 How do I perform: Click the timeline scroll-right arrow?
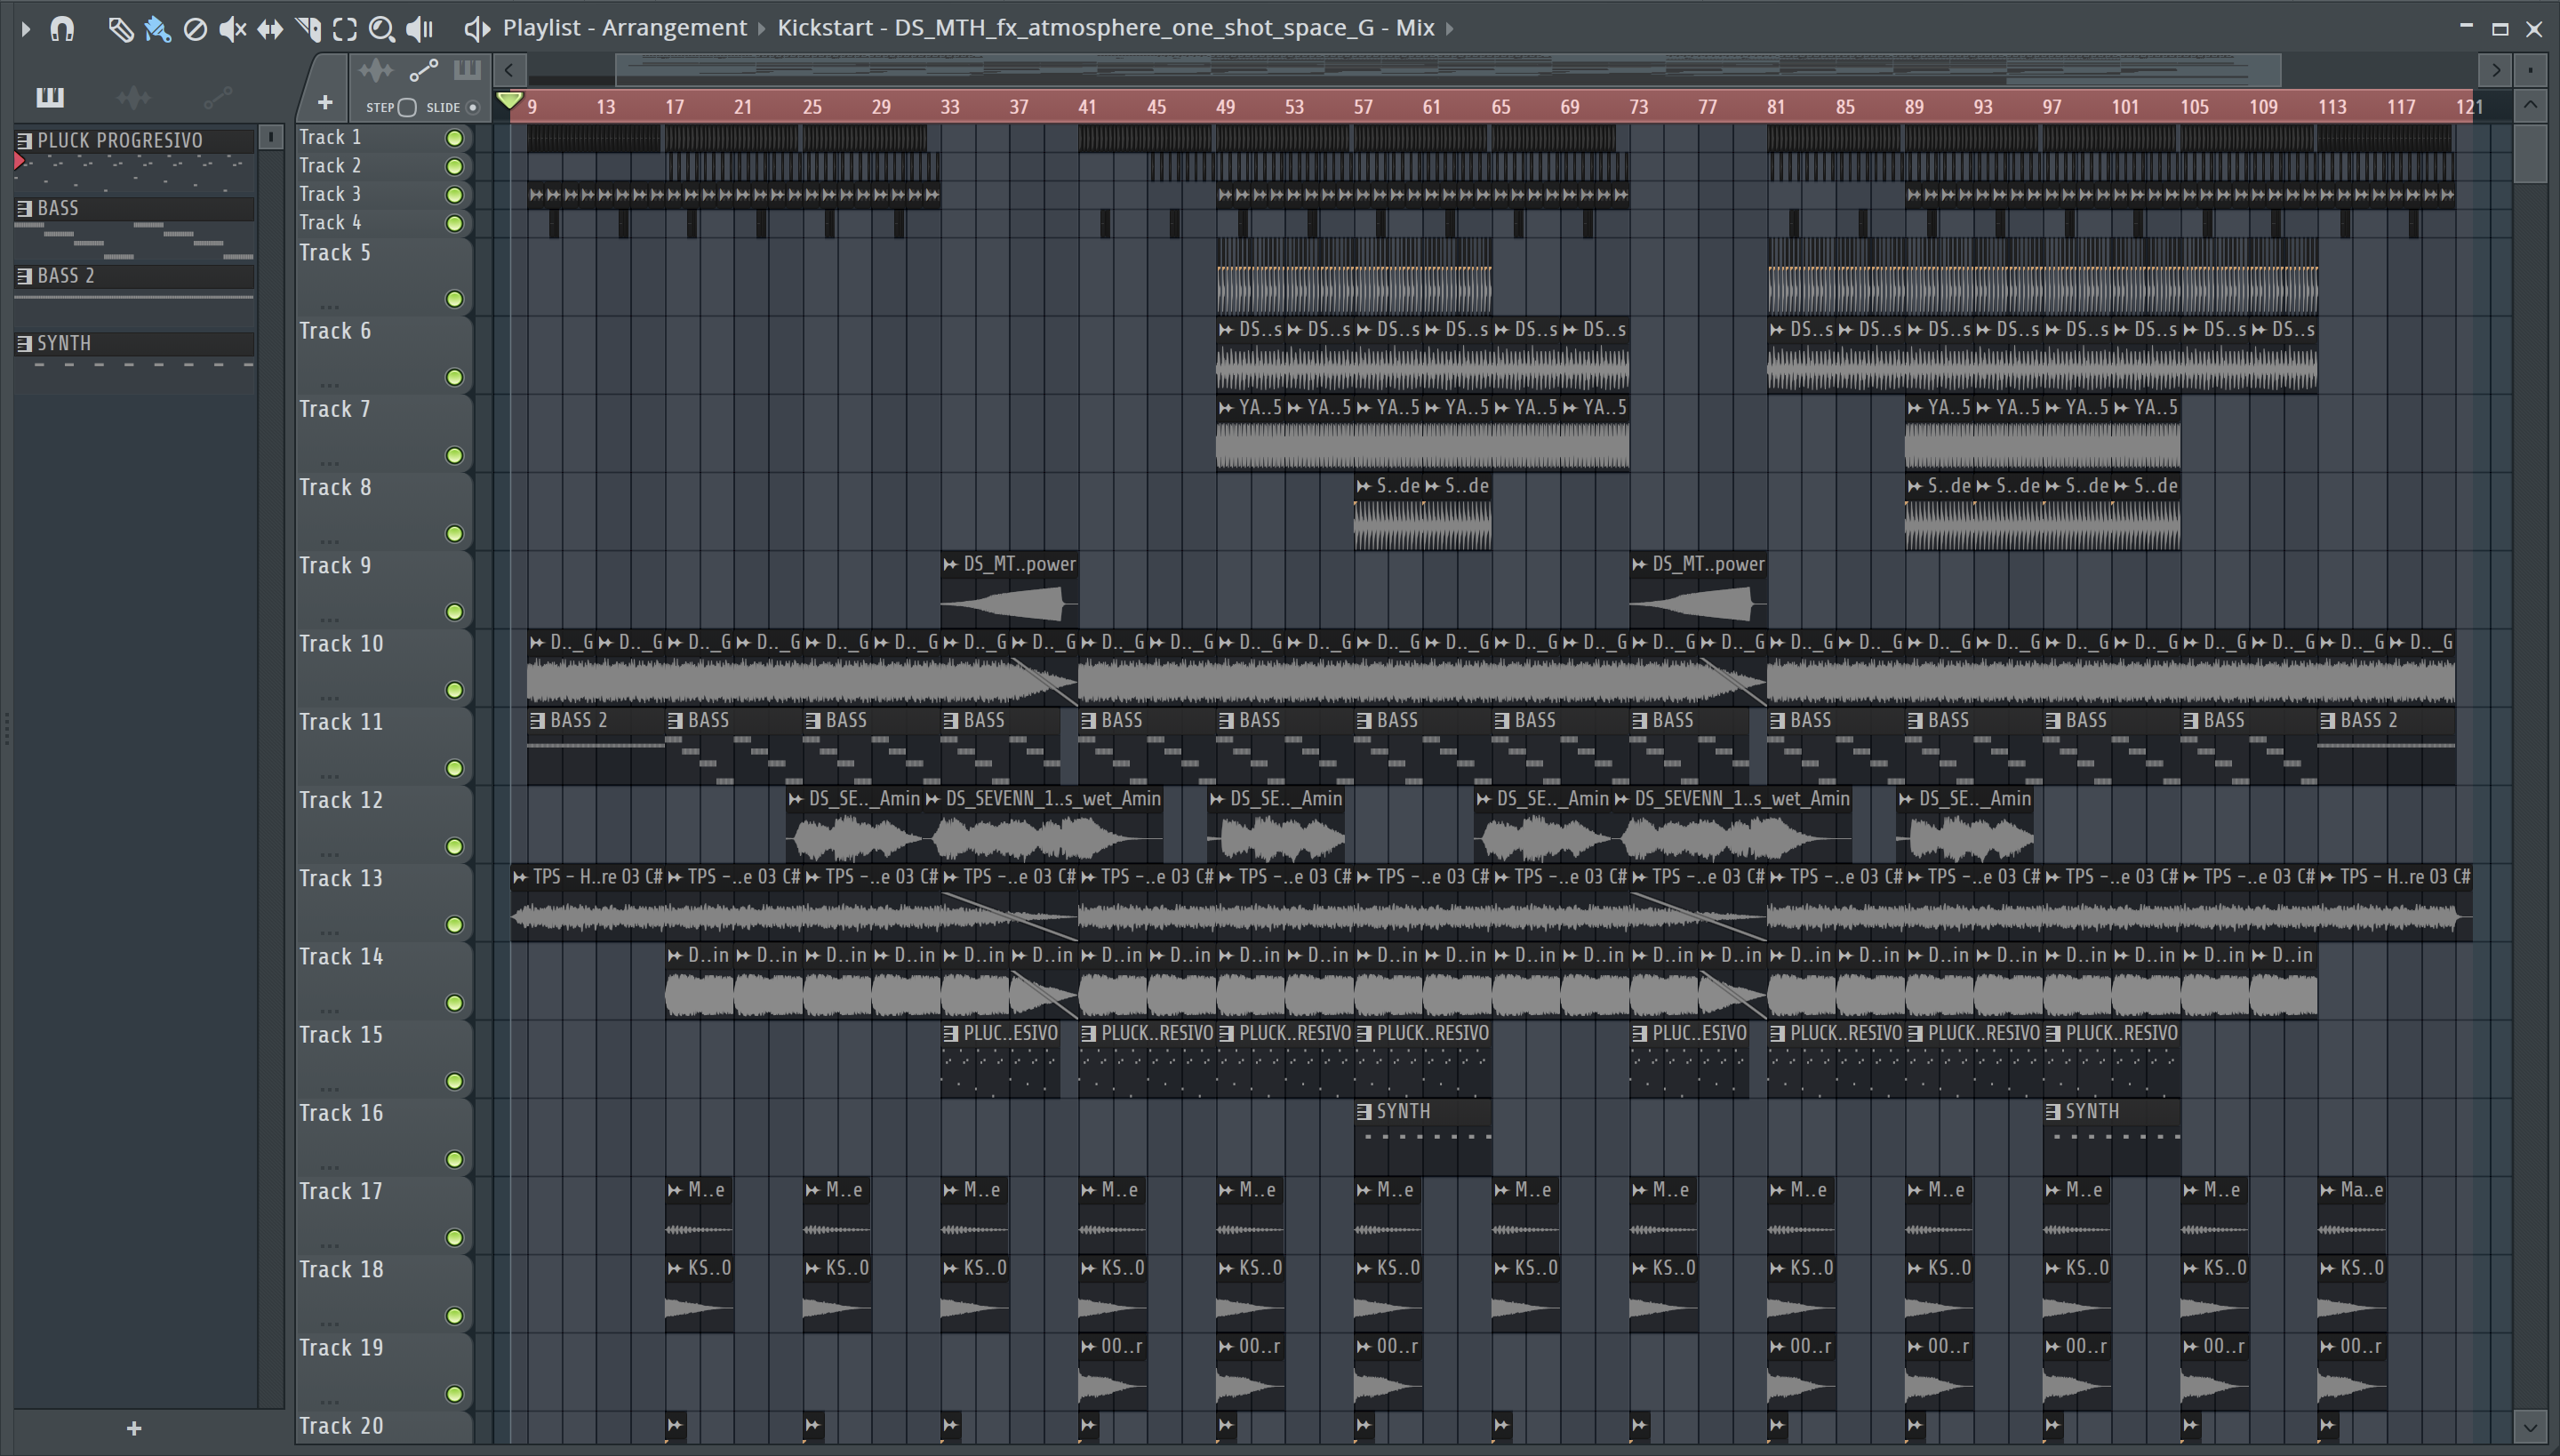(x=2496, y=70)
